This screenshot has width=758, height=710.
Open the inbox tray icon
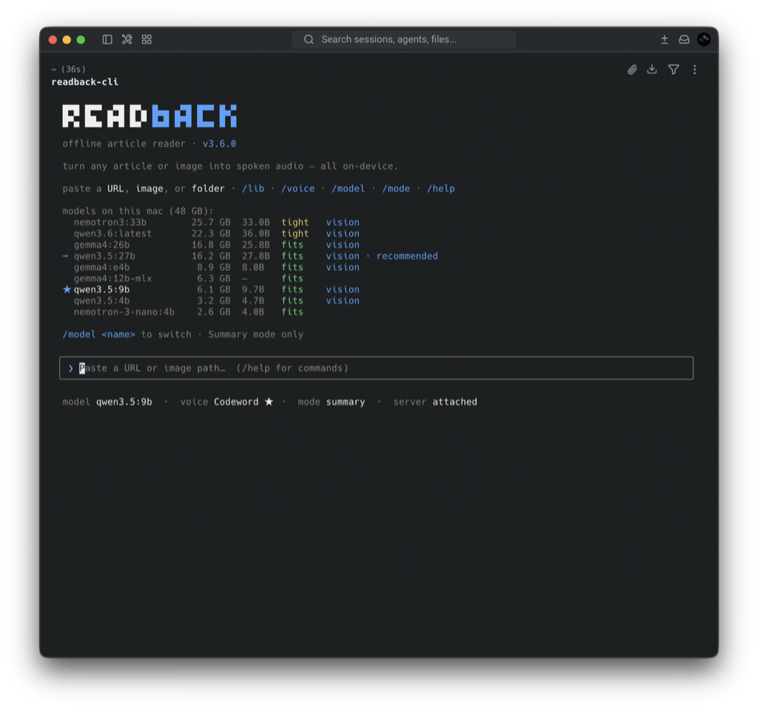[x=683, y=40]
